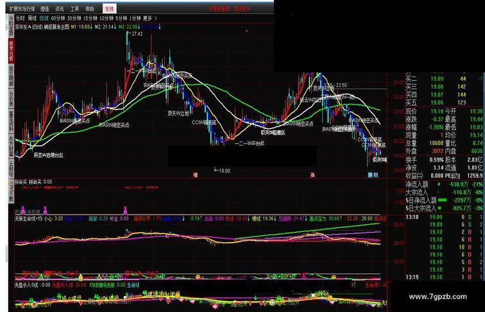
Task: Click the 大宗流入 -116.8万 row
Action: click(444, 192)
